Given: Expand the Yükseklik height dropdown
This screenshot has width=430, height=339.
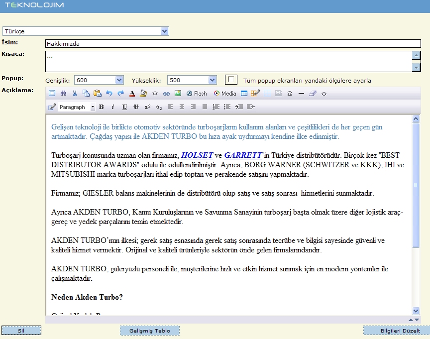Looking at the screenshot, I should click(x=192, y=80).
